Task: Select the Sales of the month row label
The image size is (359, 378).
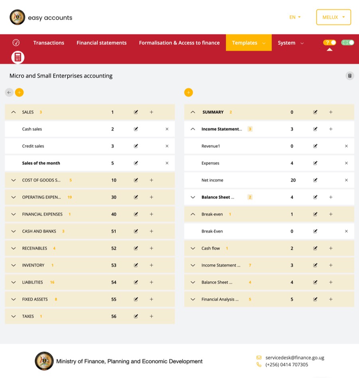Action: (41, 163)
